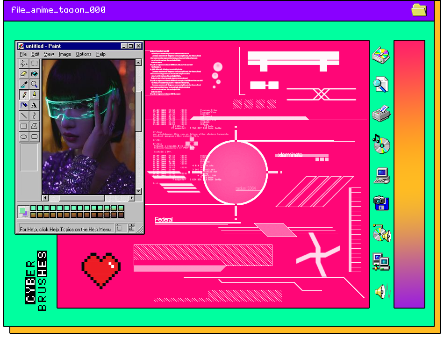
Task: Open the Image menu in Paint
Action: (x=65, y=54)
